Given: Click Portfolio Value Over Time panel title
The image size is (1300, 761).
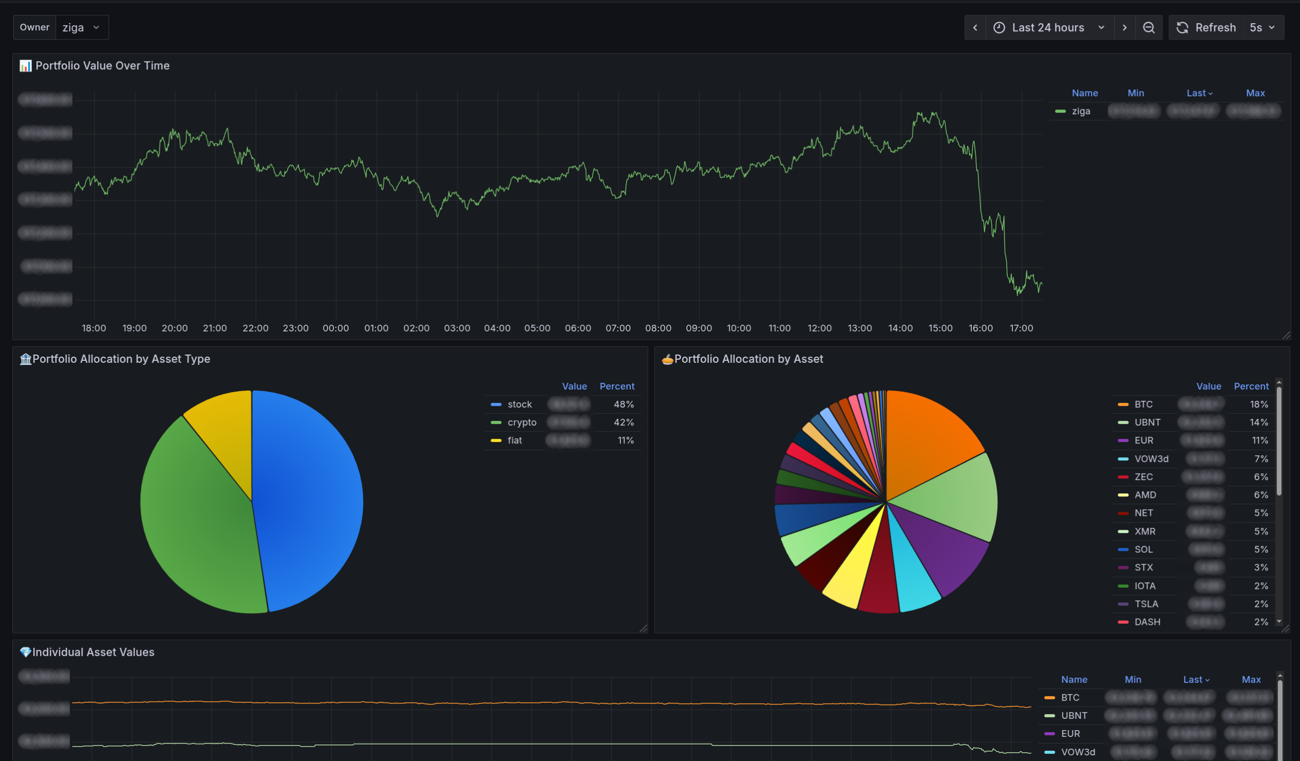Looking at the screenshot, I should (102, 66).
